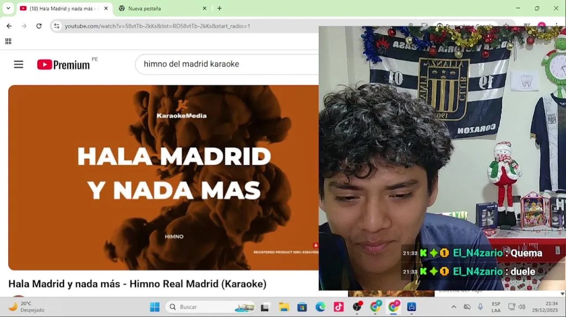Open OBS Studio from the taskbar
566x317 pixels.
pyautogui.click(x=357, y=307)
